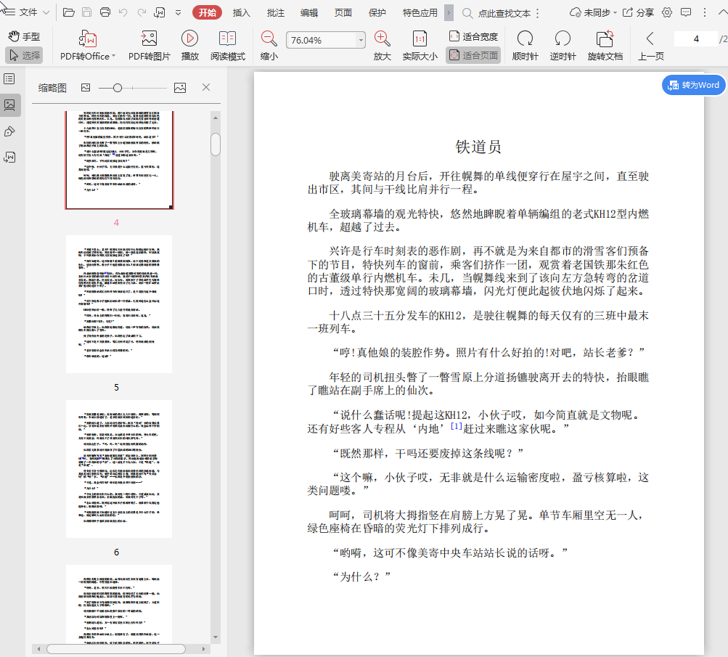Expand the quick access toolbar dropdown
Viewport: 728px width, 657px height.
179,12
